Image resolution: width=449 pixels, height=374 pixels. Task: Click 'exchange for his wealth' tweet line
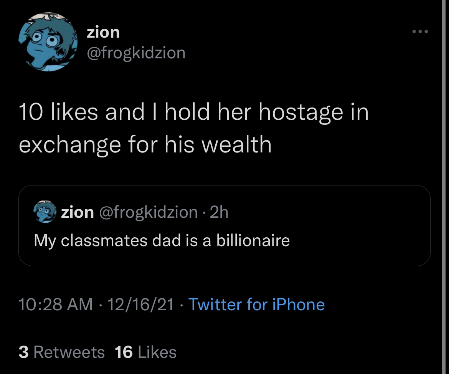145,145
